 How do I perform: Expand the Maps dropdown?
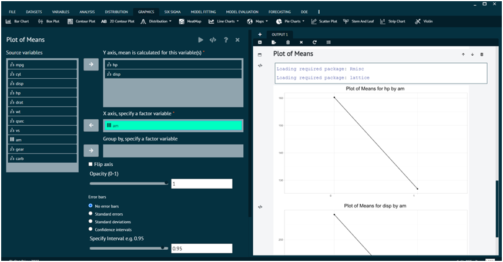(257, 22)
